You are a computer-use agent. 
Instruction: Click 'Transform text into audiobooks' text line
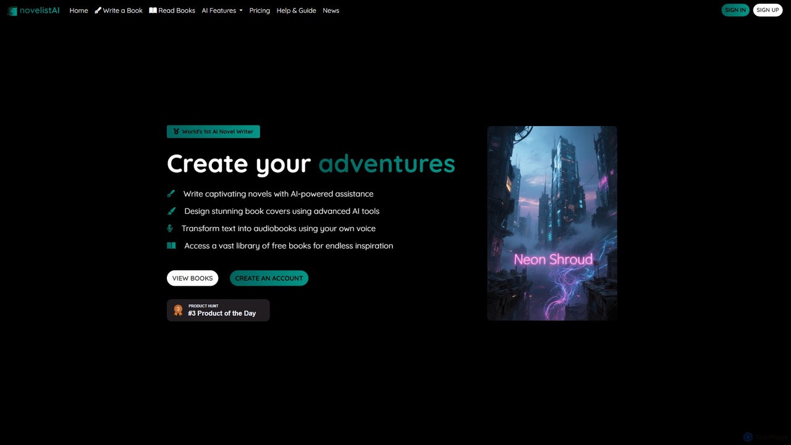pos(279,228)
